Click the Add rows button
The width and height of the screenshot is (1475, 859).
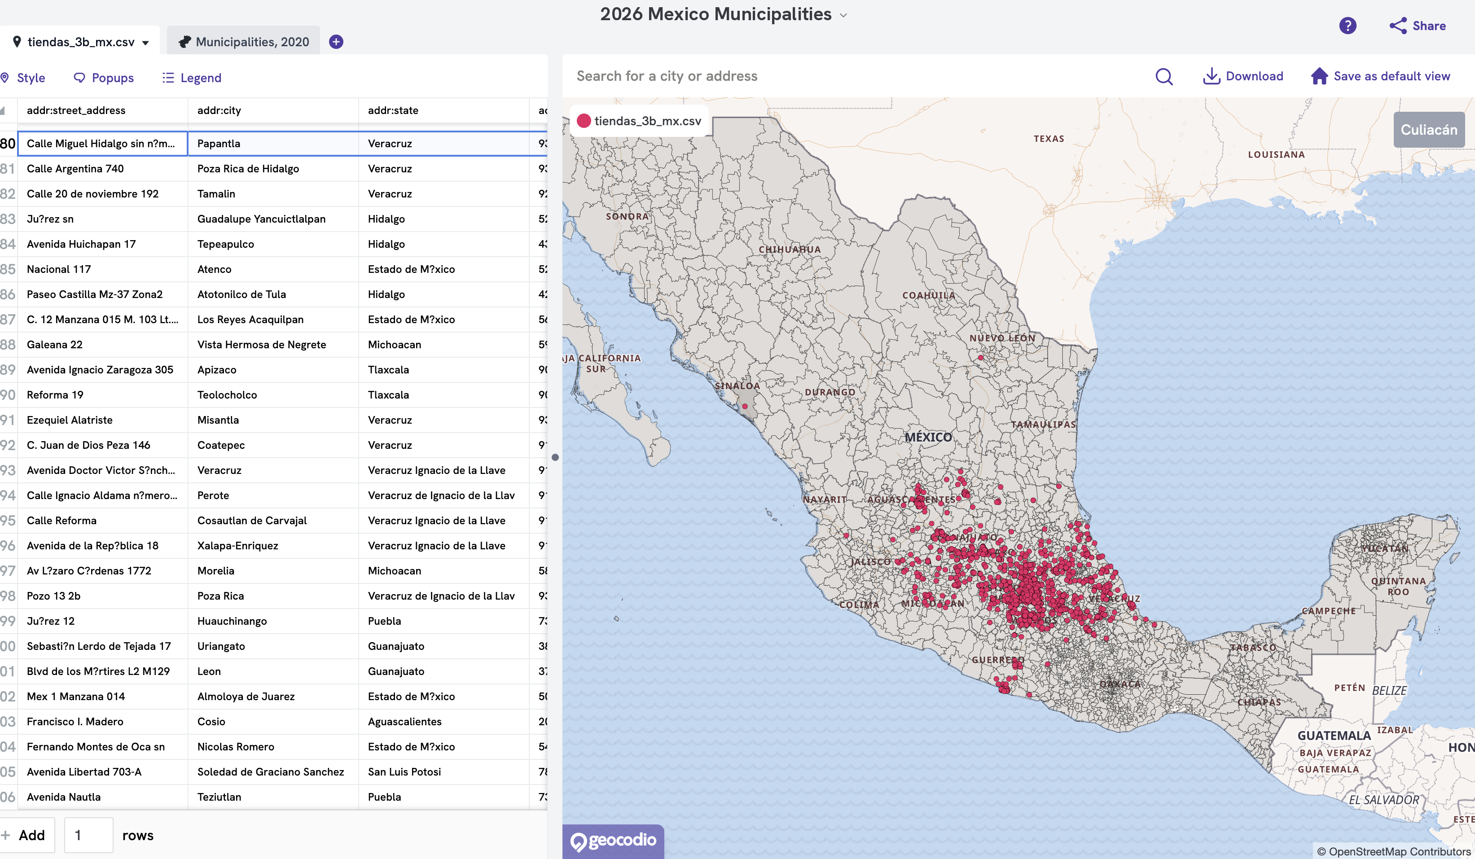click(27, 835)
